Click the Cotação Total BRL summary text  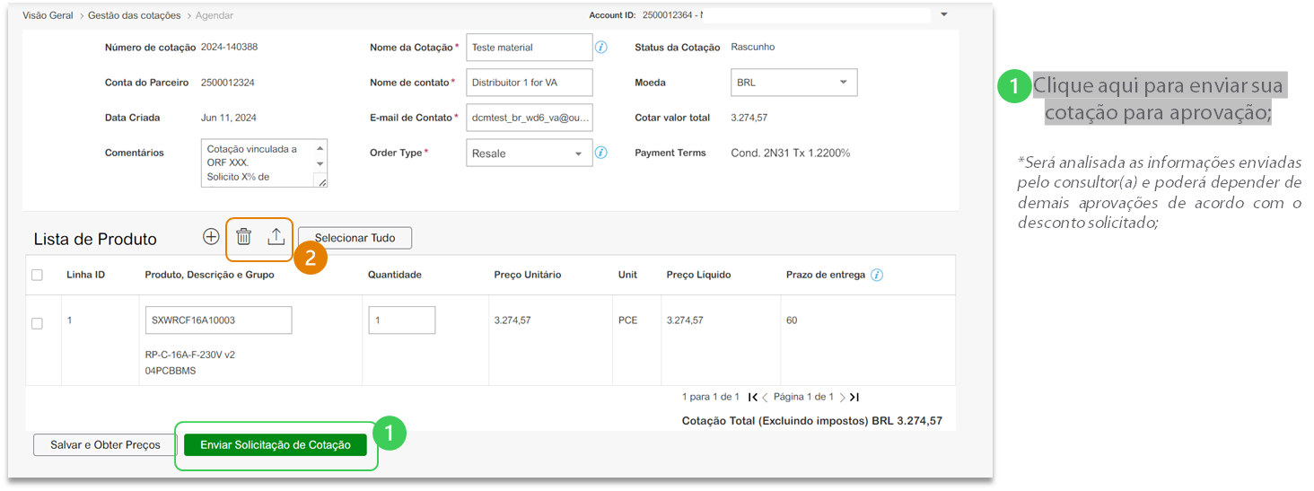812,420
